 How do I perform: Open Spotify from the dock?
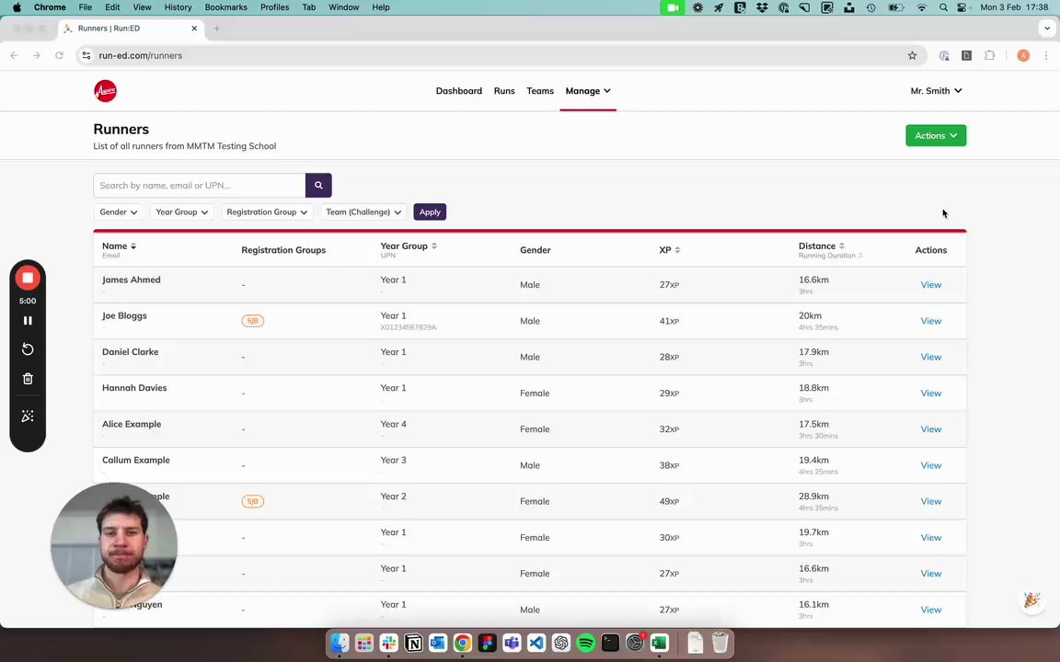coord(585,643)
